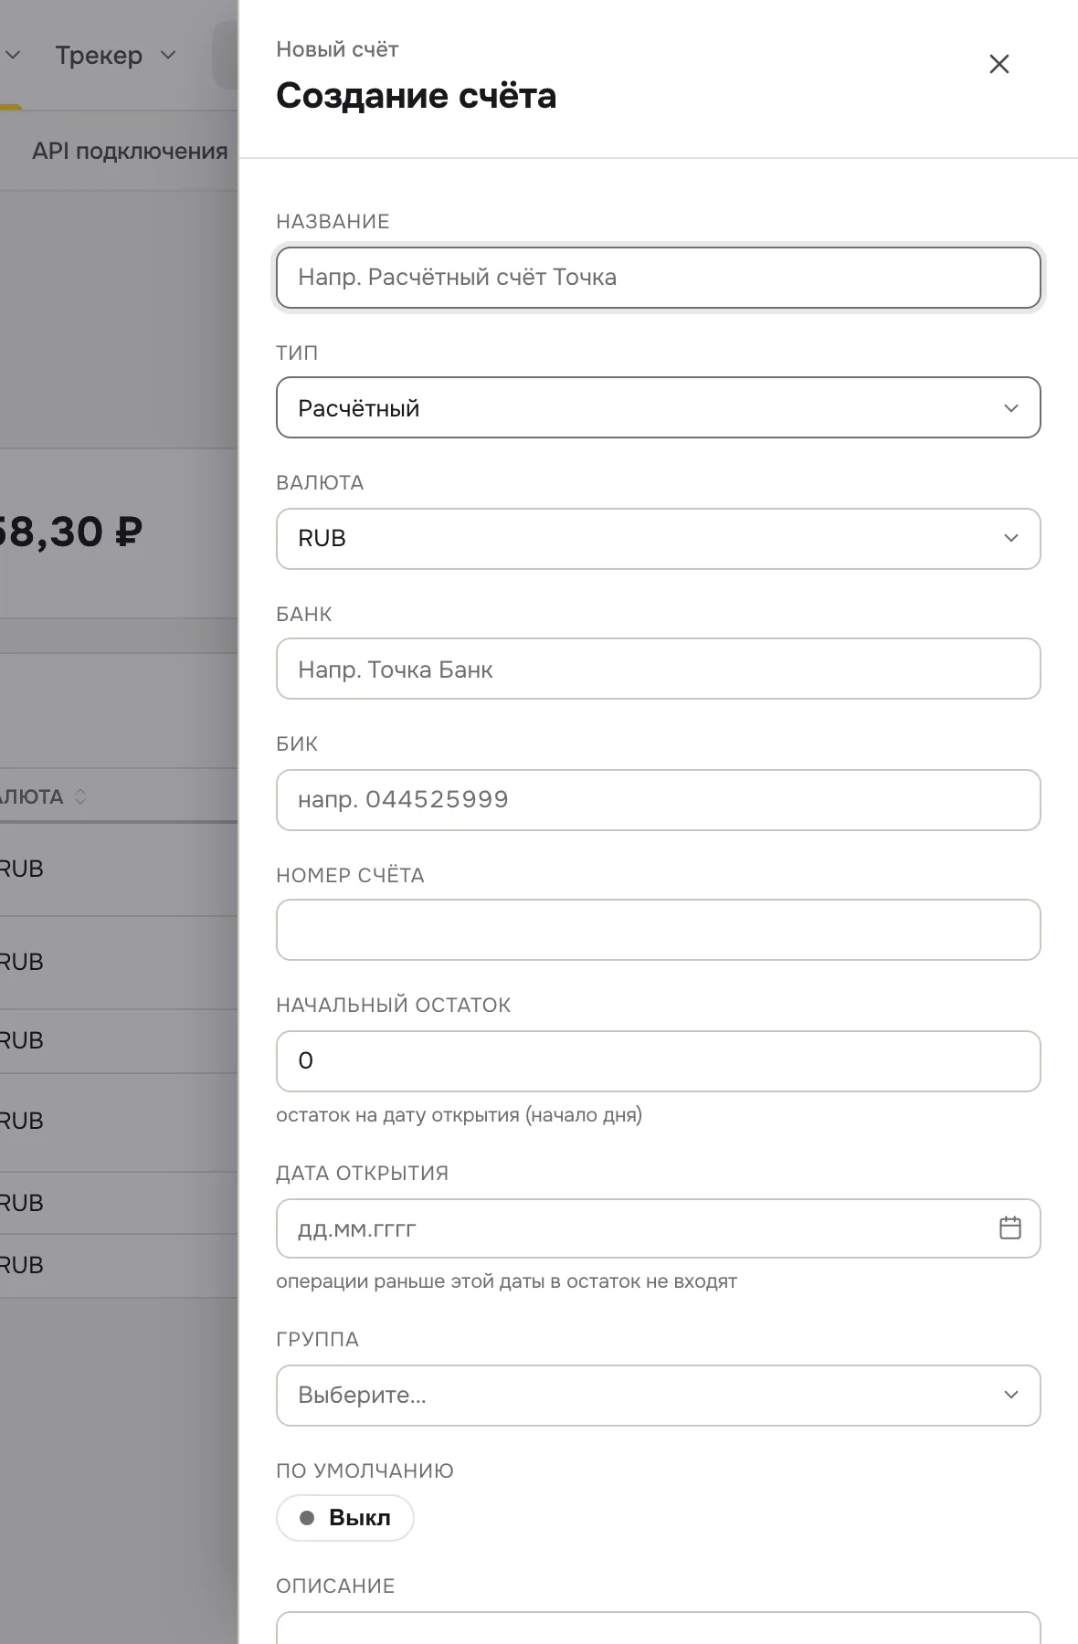Click the Описание text area
Viewport: 1078px width, 1644px height.
point(659,1628)
